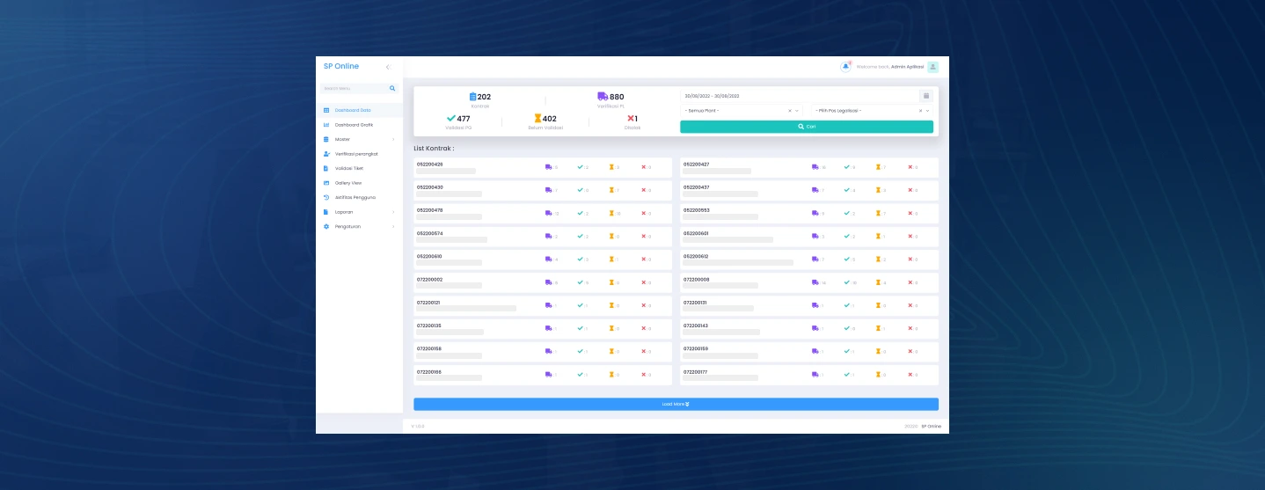Click the Pengaturan gear icon
Image resolution: width=1265 pixels, height=490 pixels.
[x=326, y=226]
